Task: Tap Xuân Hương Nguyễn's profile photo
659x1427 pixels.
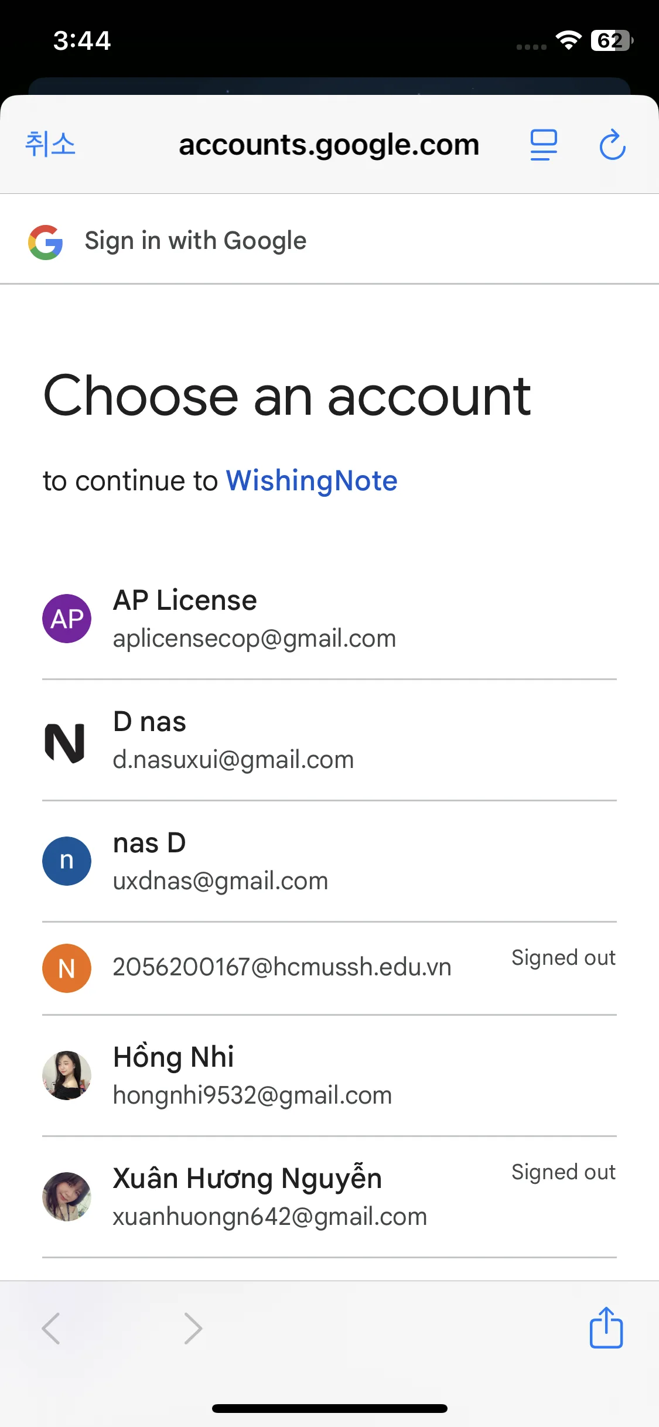Action: [67, 1197]
